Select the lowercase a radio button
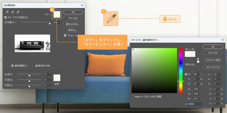The height and width of the screenshot is (113, 227). (x=206, y=79)
